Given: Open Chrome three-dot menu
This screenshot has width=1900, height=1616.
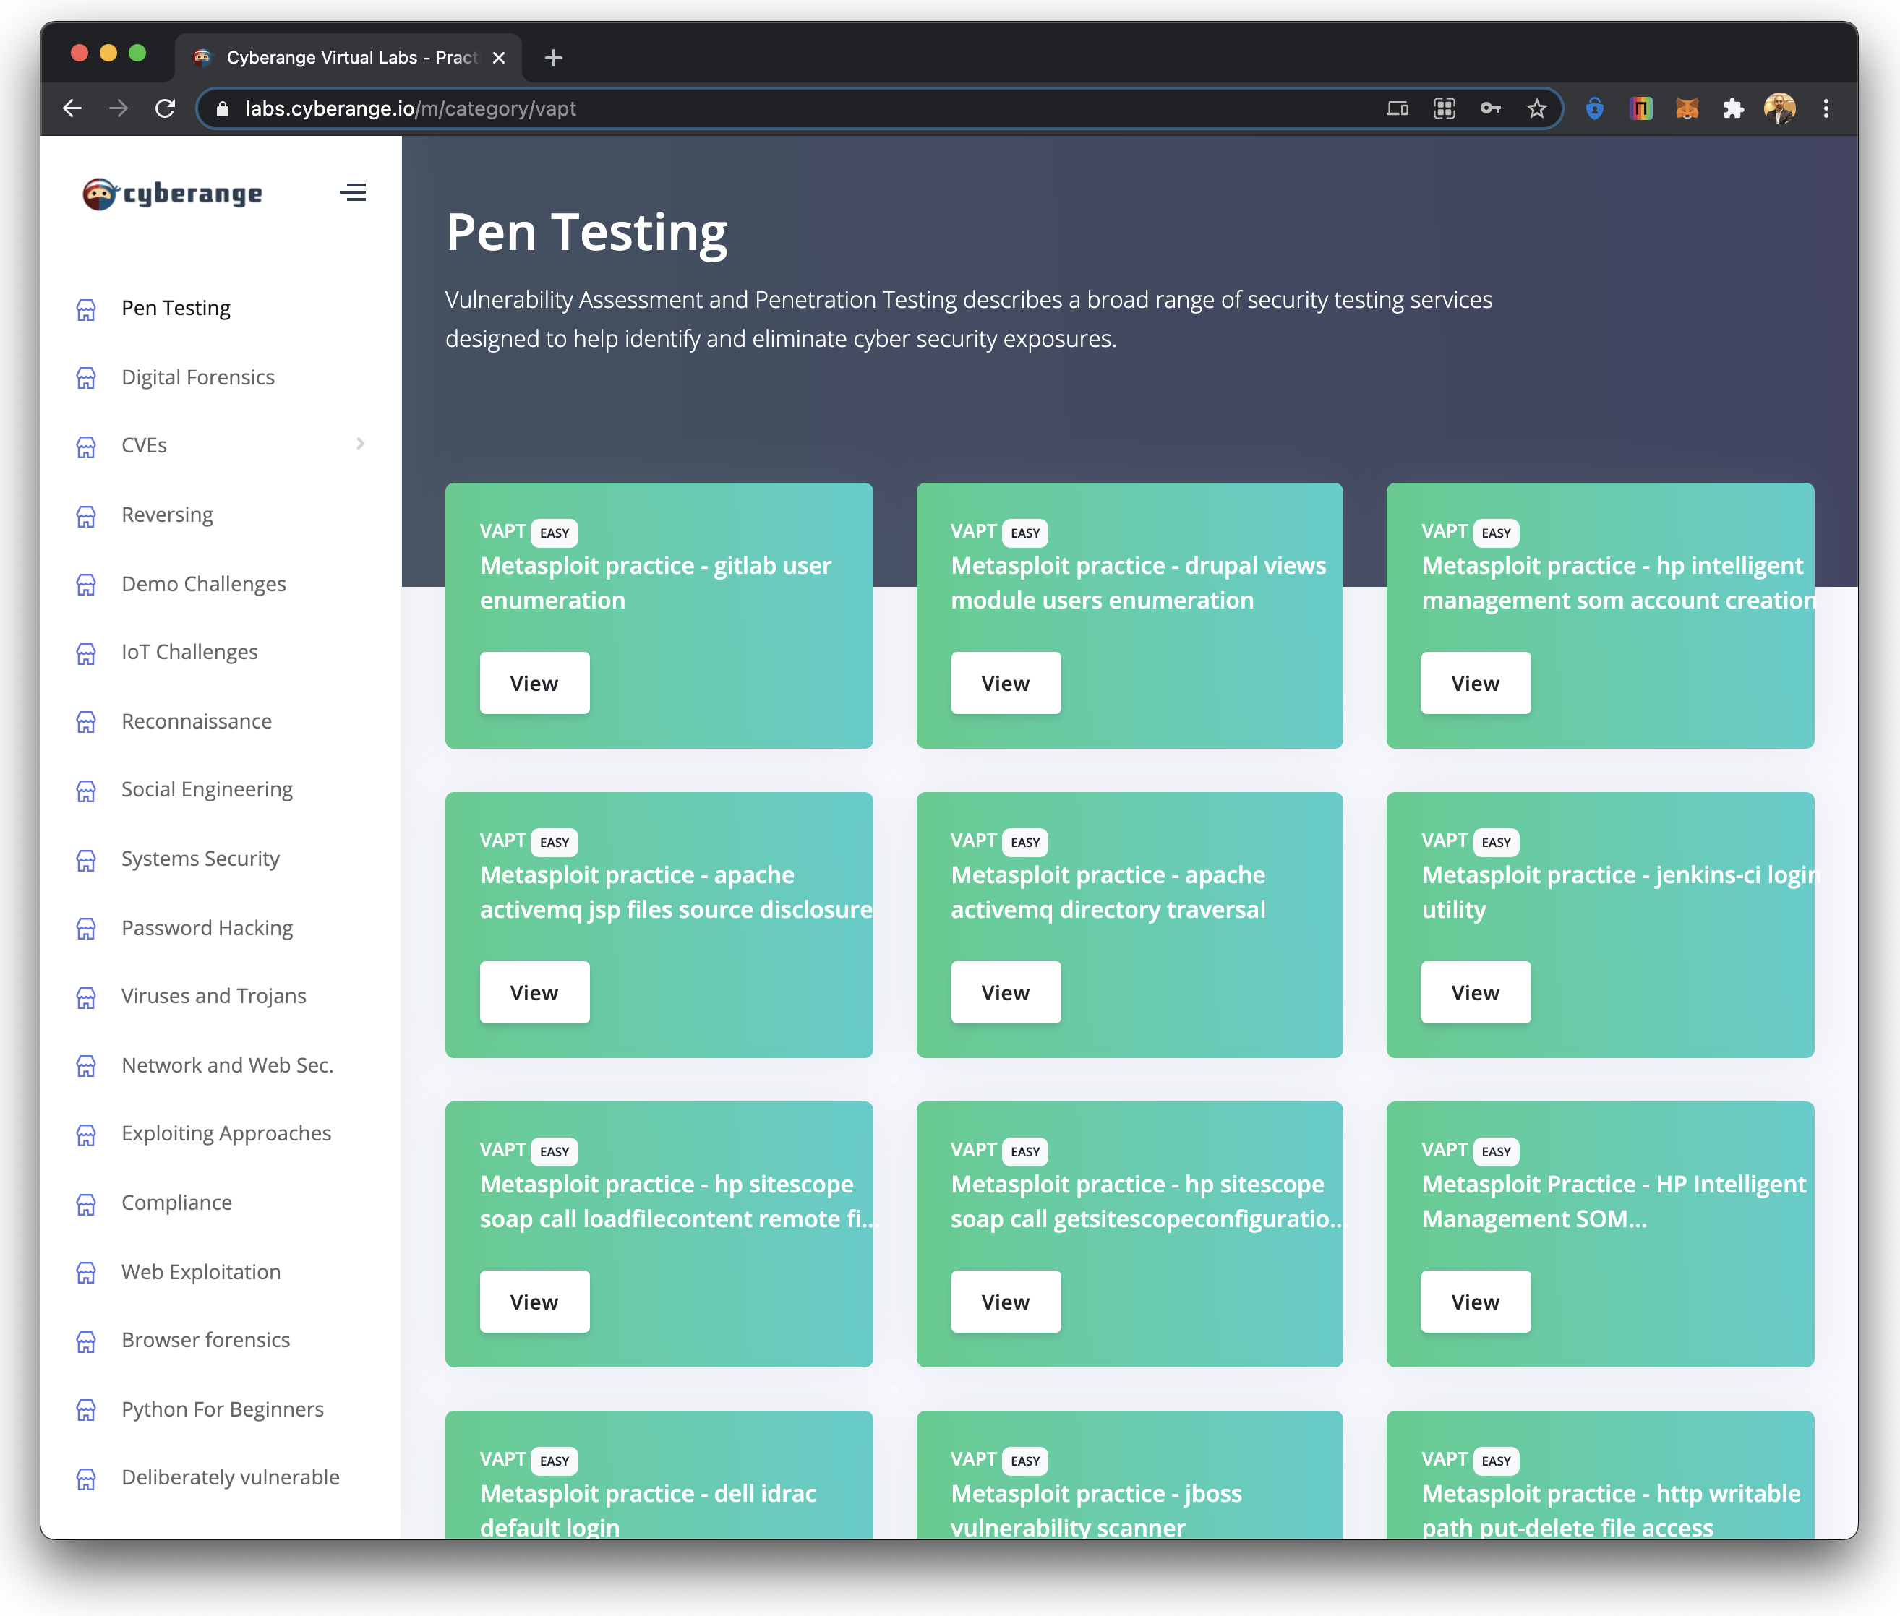Looking at the screenshot, I should coord(1826,109).
